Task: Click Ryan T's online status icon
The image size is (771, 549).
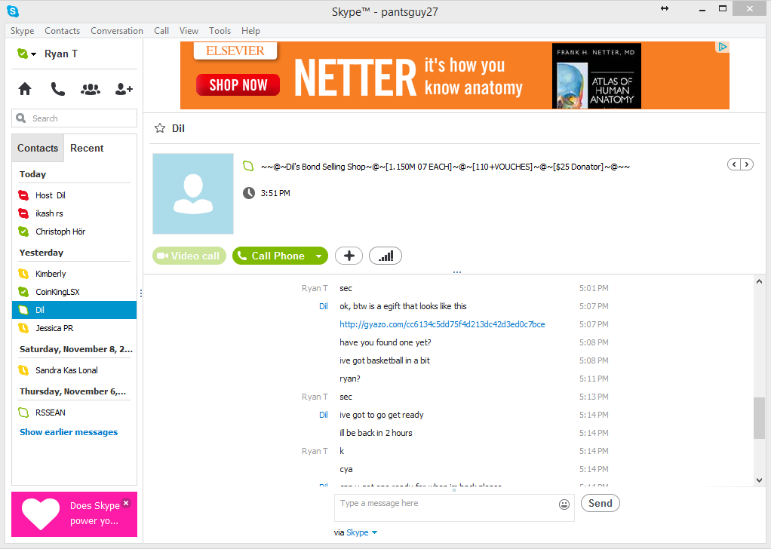Action: click(22, 53)
